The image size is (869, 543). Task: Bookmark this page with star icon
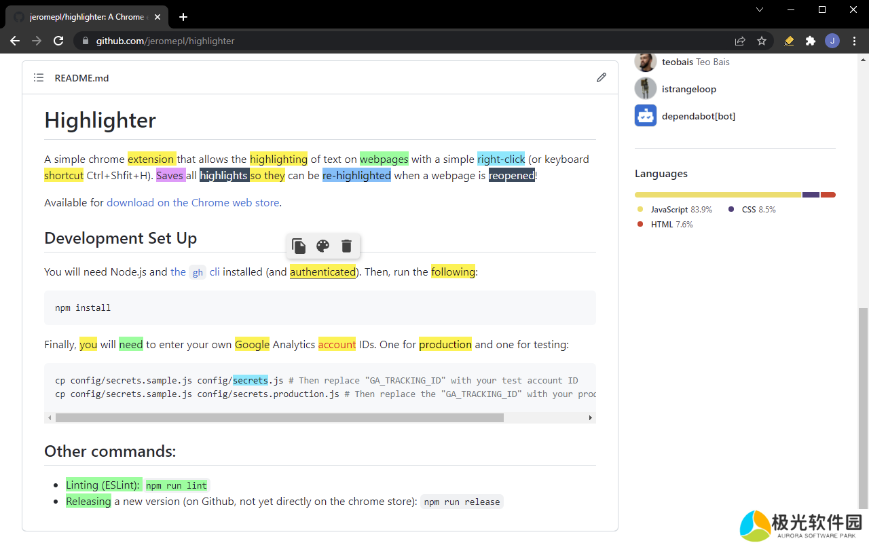762,41
